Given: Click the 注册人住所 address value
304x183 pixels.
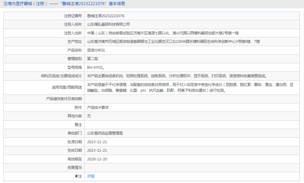Looking at the screenshot, I should (163, 33).
